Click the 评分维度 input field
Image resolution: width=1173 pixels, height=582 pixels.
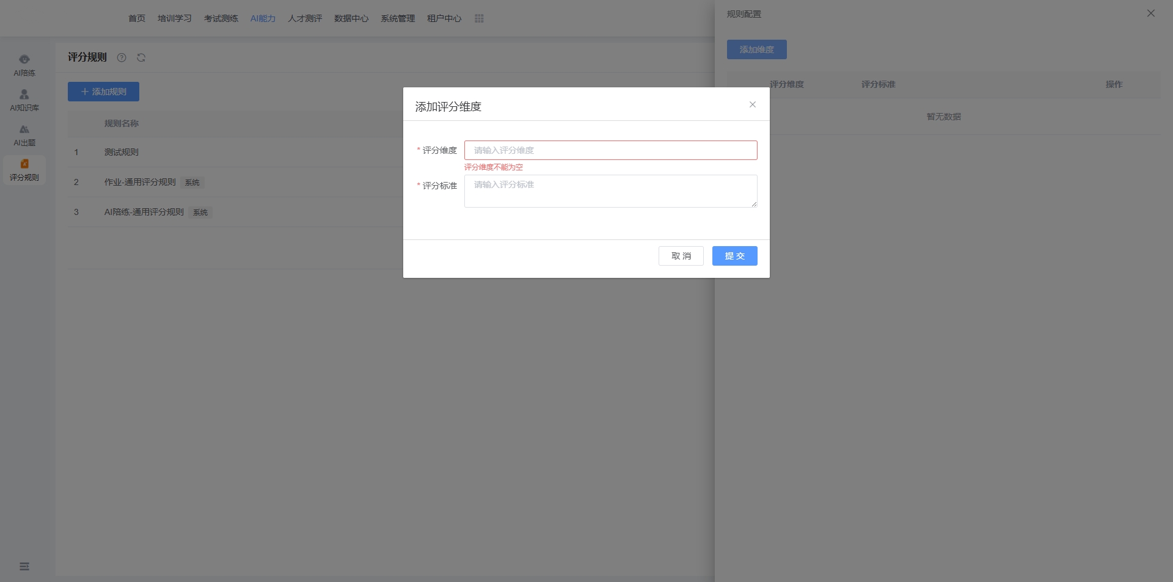[610, 150]
